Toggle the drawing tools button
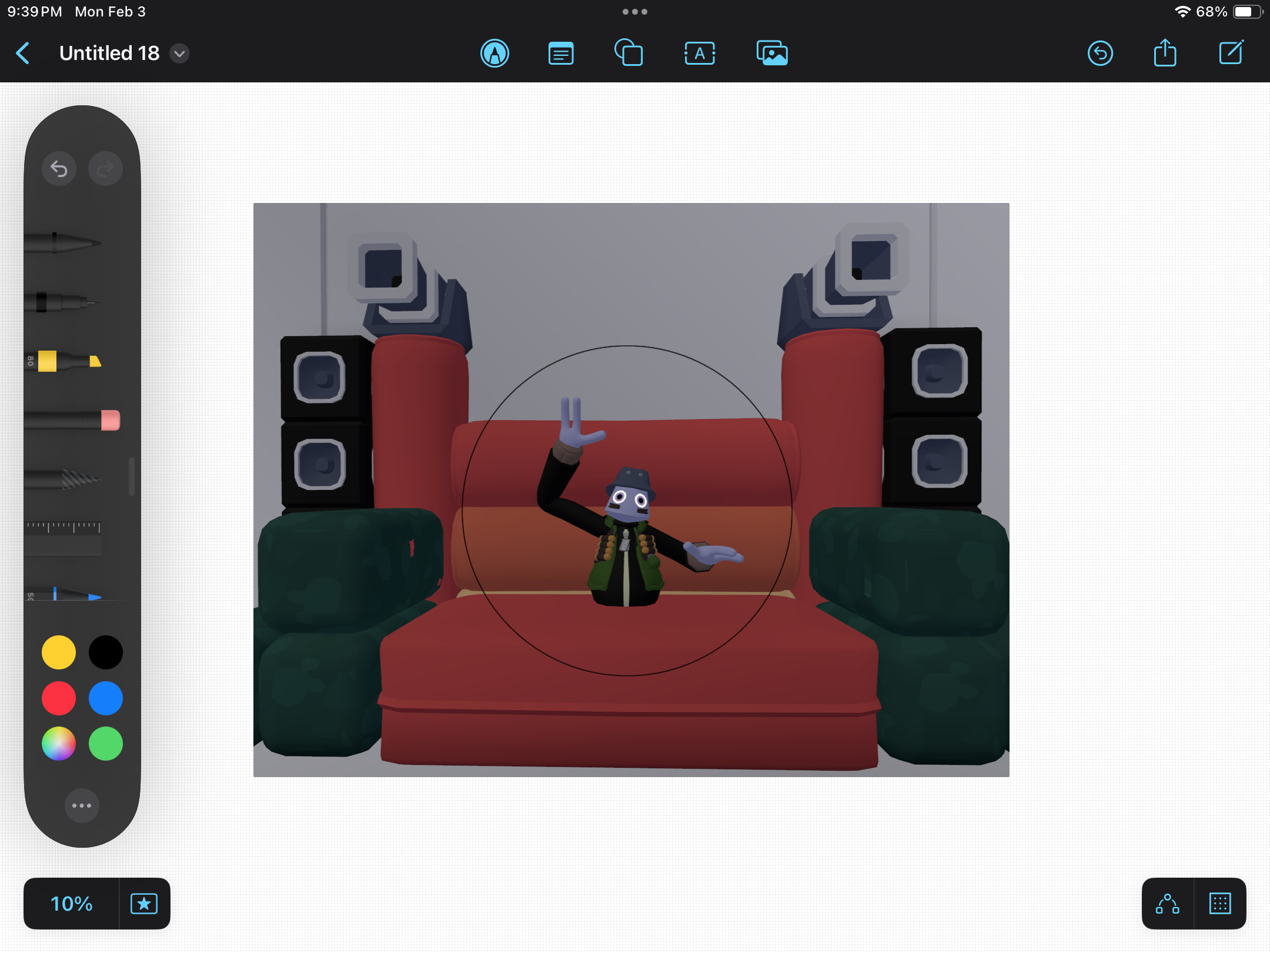Screen dimensions: 1270x953 (x=495, y=54)
